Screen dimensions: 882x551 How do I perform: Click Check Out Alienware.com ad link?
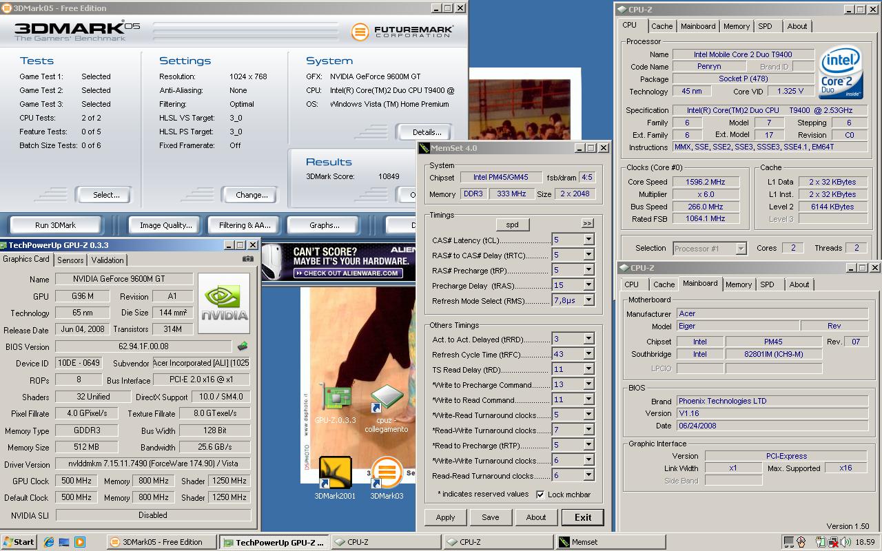coord(347,273)
